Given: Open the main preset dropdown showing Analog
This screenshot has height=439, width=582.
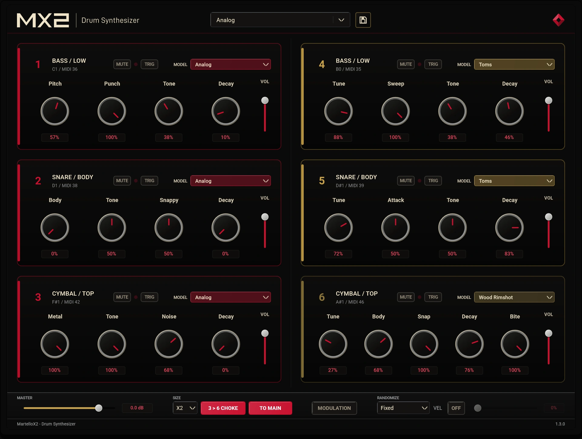Looking at the screenshot, I should (280, 20).
